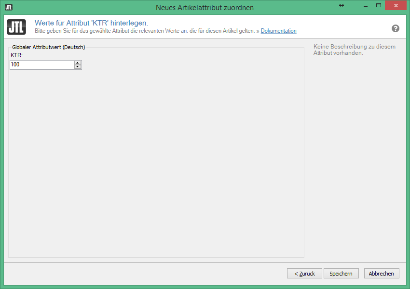Go back with the Zurück button
This screenshot has width=410, height=289.
(304, 274)
